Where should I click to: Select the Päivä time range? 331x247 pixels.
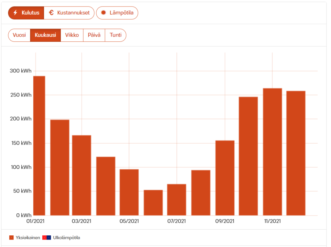pos(94,35)
